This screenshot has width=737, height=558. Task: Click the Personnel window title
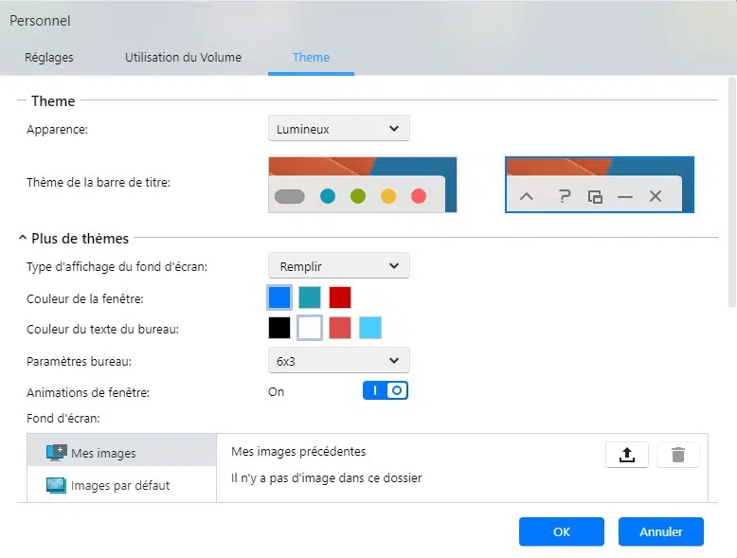tap(40, 21)
